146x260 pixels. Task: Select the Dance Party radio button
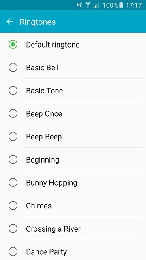[x=13, y=252]
